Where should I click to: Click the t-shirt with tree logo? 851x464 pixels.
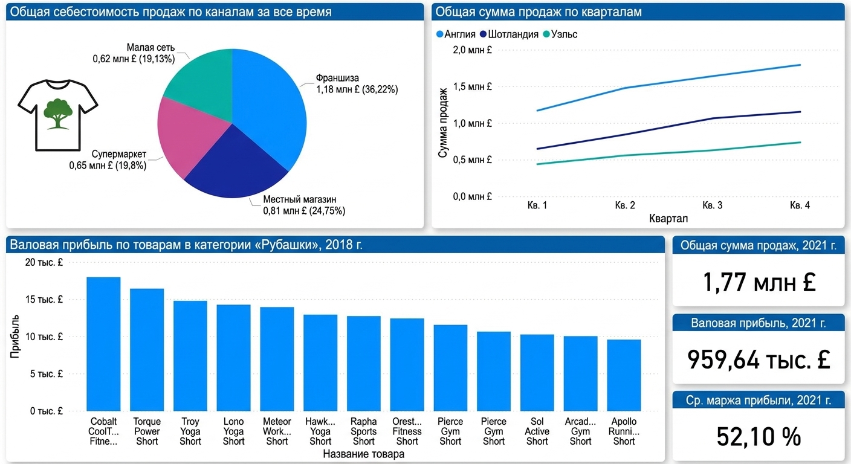click(58, 116)
